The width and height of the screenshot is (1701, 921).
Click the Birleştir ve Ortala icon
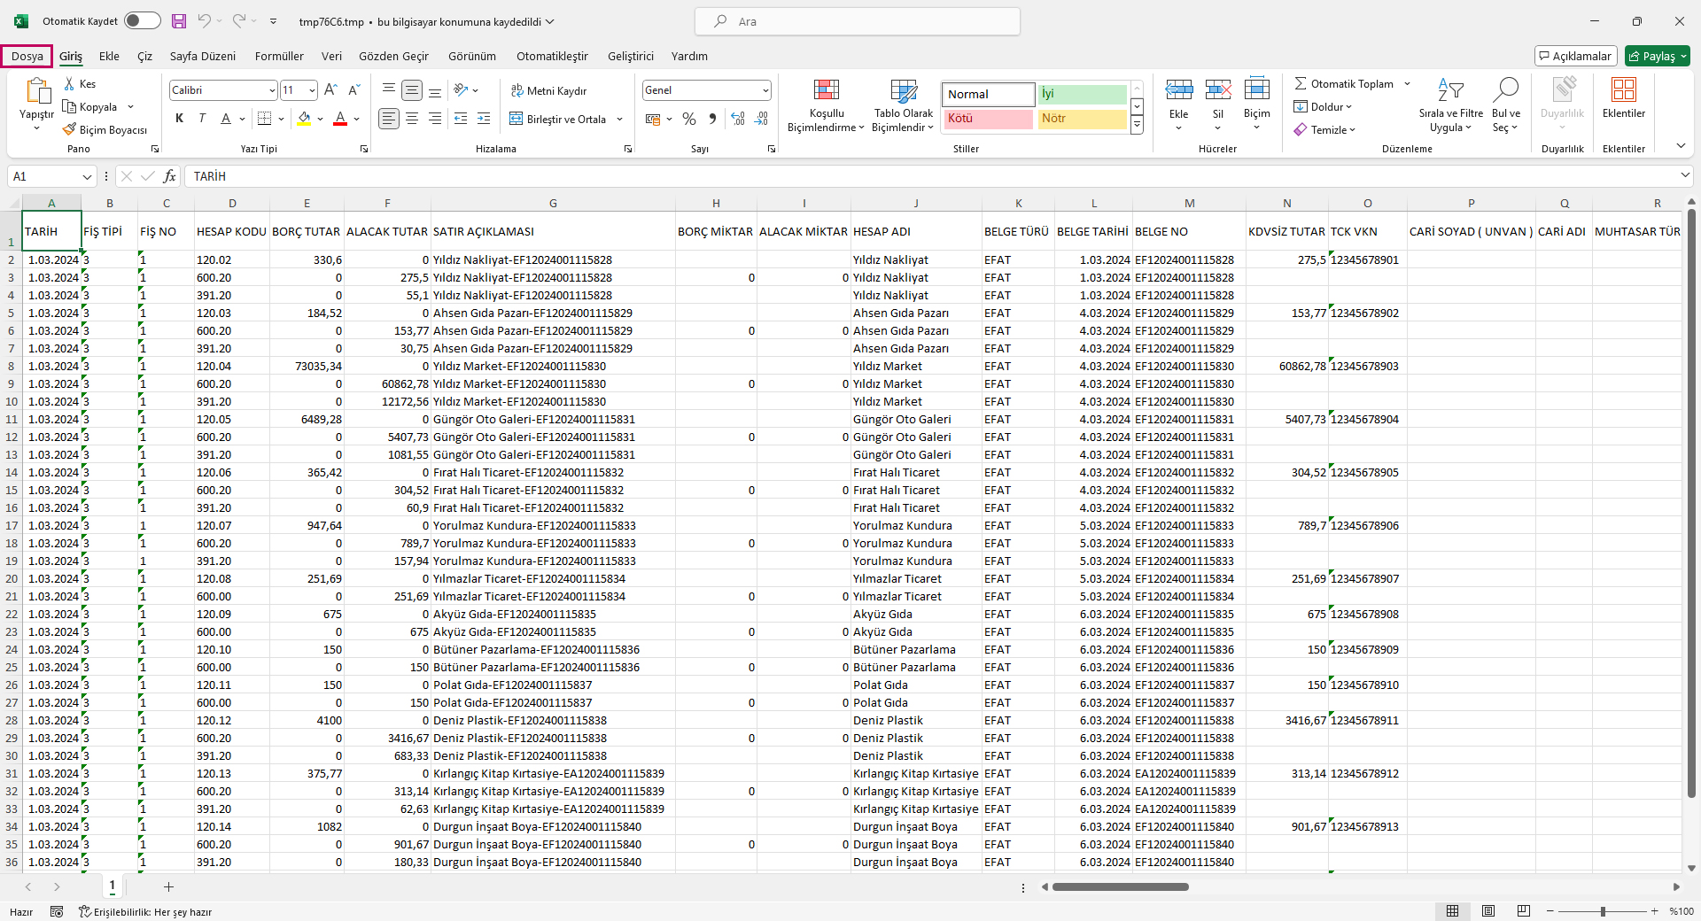coord(517,119)
